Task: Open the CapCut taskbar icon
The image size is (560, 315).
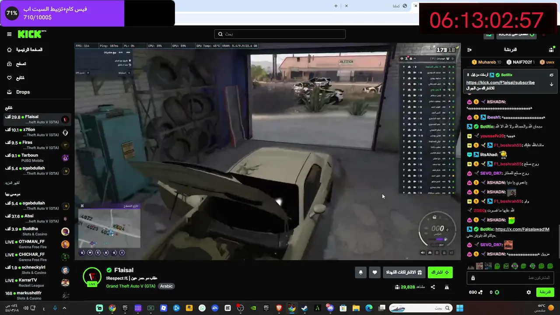Action: [227, 308]
